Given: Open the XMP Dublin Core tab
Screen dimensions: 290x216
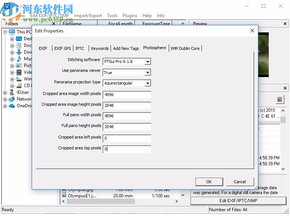Looking at the screenshot, I should tap(185, 48).
